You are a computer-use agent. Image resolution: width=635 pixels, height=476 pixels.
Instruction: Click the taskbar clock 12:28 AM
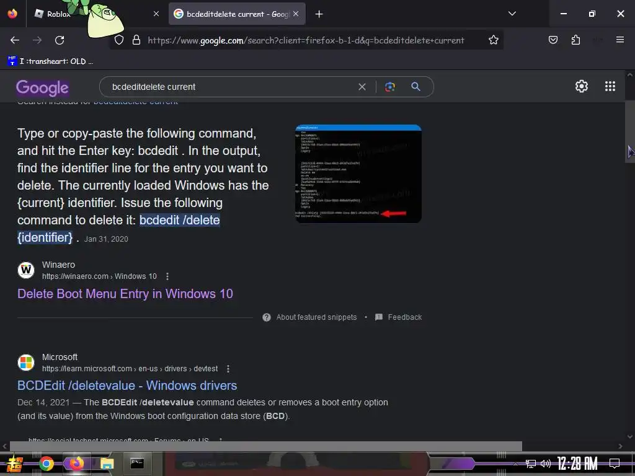577,464
